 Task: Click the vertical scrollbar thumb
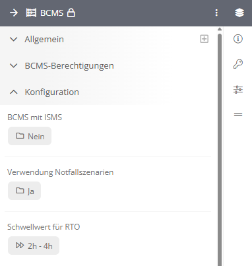220,150
